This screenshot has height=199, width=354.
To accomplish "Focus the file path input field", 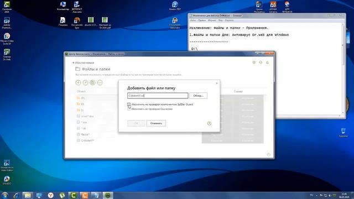I will (158, 96).
